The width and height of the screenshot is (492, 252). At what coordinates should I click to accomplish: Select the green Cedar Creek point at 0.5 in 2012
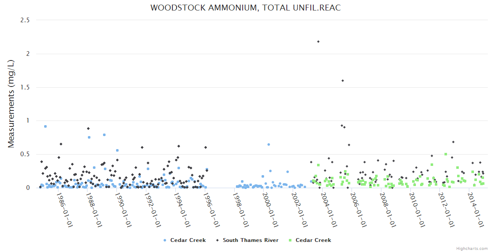pos(446,154)
